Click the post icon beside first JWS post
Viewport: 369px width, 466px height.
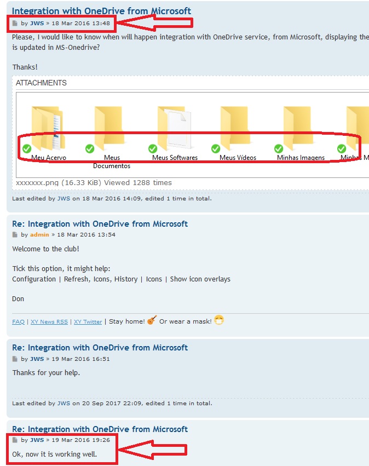click(15, 24)
